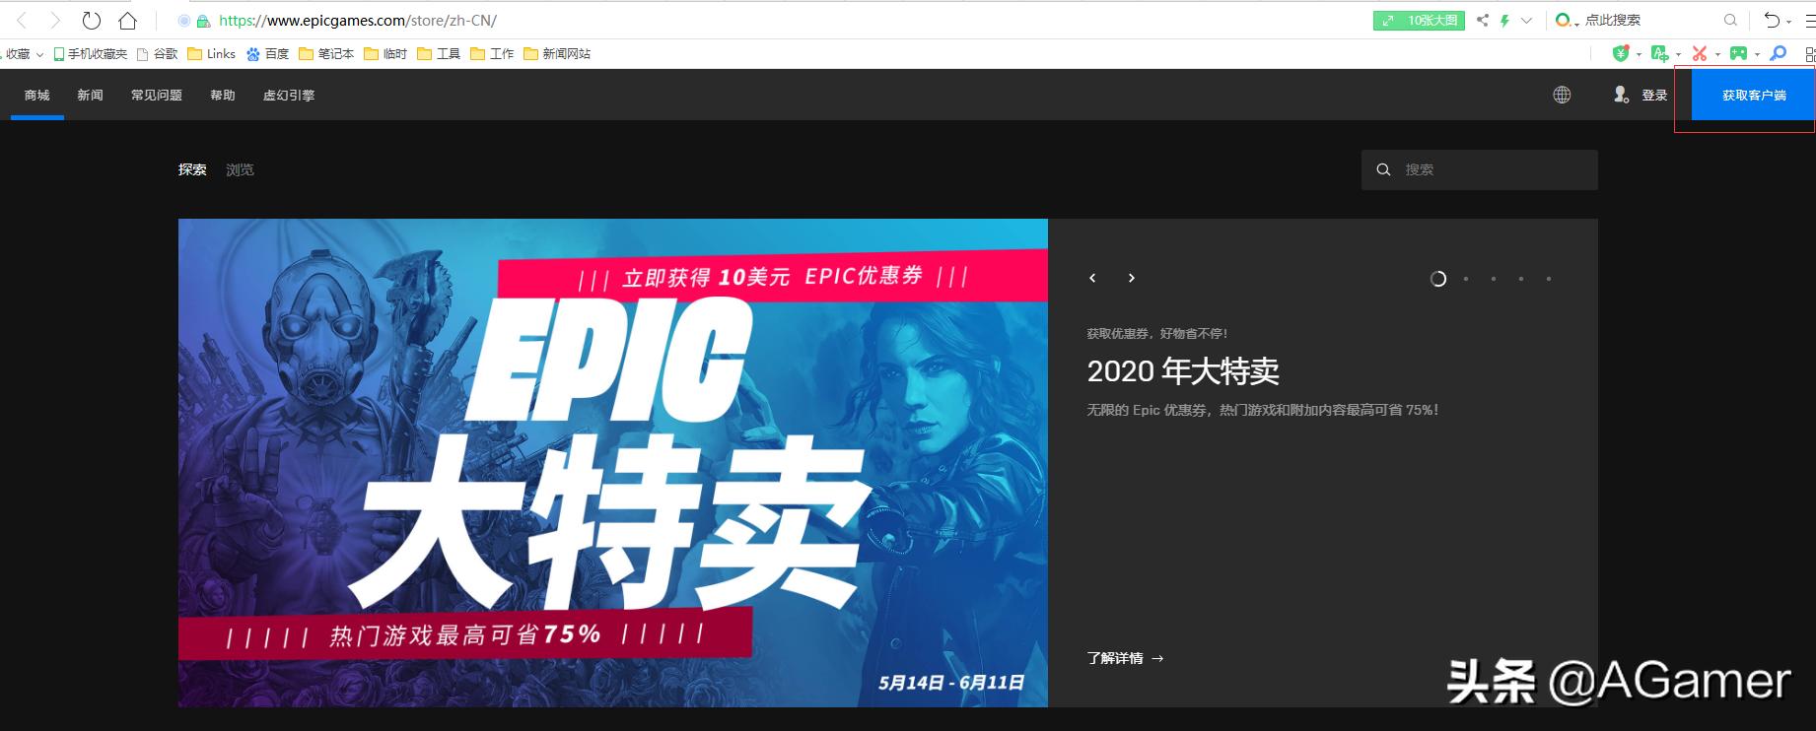The image size is (1816, 731).
Task: Click the 获取客户端 download button
Action: coord(1754,95)
